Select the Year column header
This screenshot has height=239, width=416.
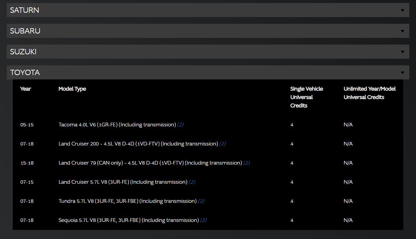click(25, 89)
